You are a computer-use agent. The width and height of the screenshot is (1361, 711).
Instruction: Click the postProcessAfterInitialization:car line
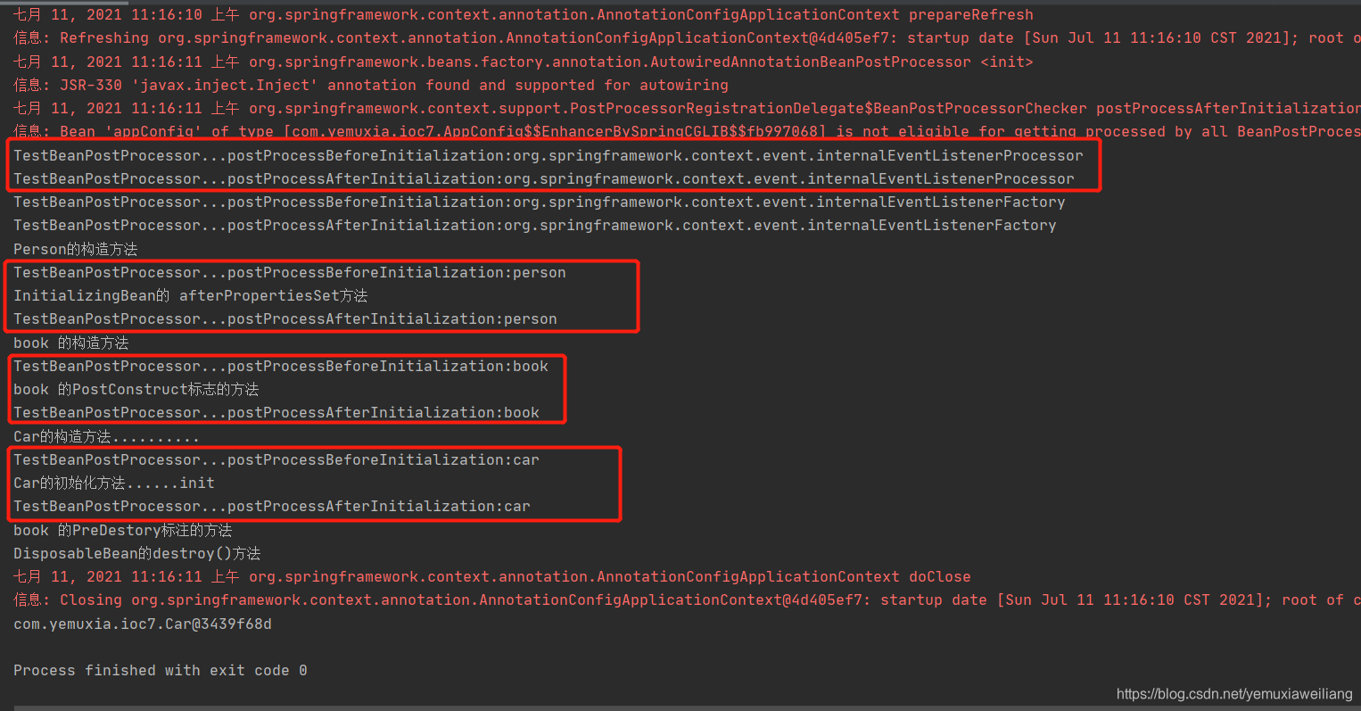coord(272,507)
